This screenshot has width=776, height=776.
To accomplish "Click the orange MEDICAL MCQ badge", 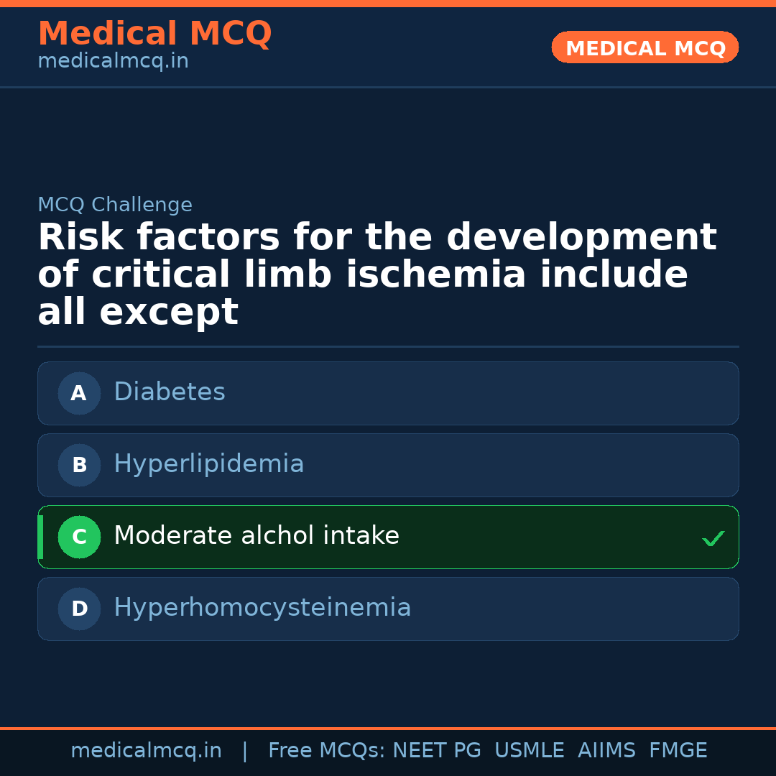I will (645, 47).
